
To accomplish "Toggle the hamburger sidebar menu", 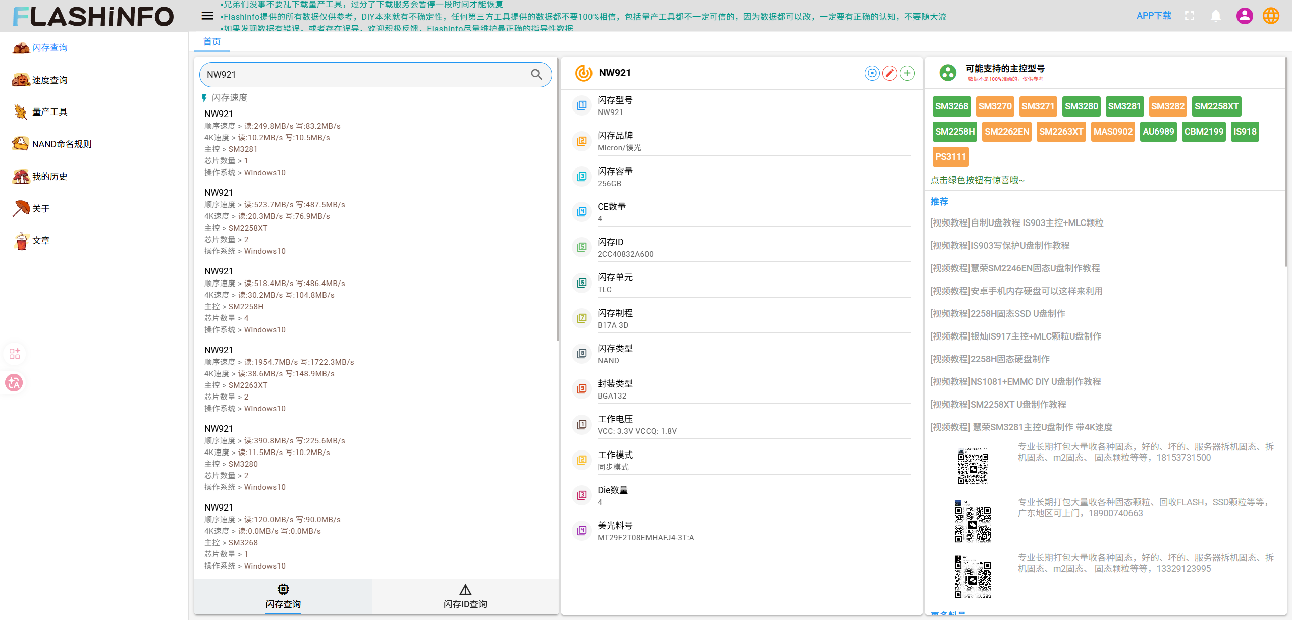I will coord(207,16).
